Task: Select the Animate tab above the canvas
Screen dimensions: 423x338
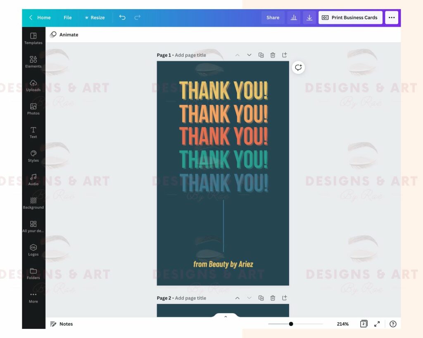Action: (x=64, y=35)
